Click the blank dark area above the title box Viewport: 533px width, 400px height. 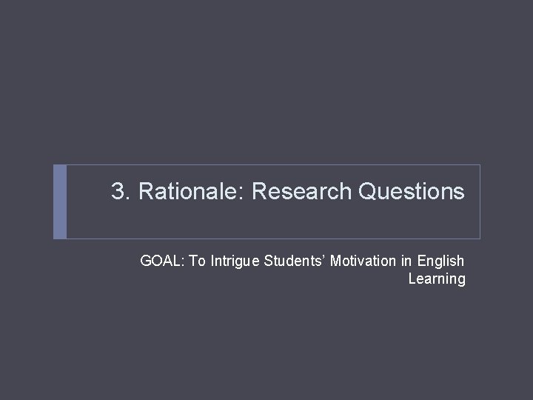(x=266, y=81)
